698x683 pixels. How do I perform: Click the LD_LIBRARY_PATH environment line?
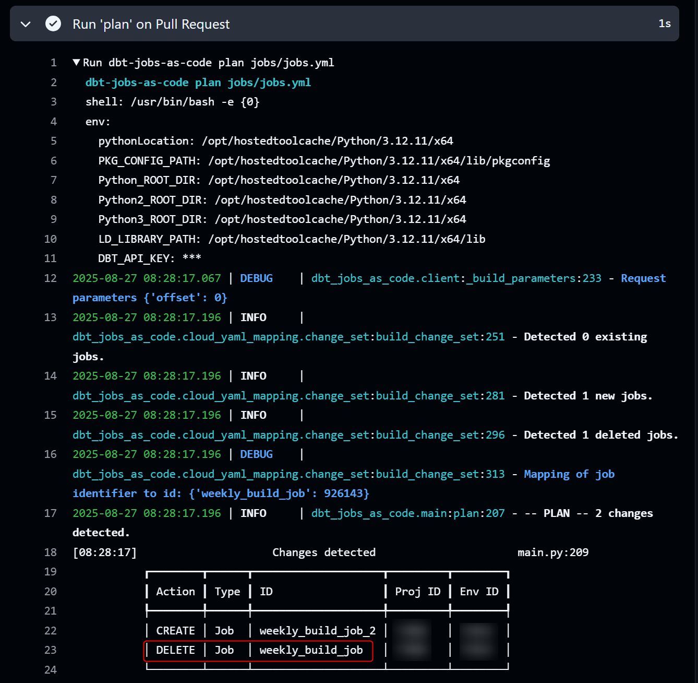click(x=292, y=239)
